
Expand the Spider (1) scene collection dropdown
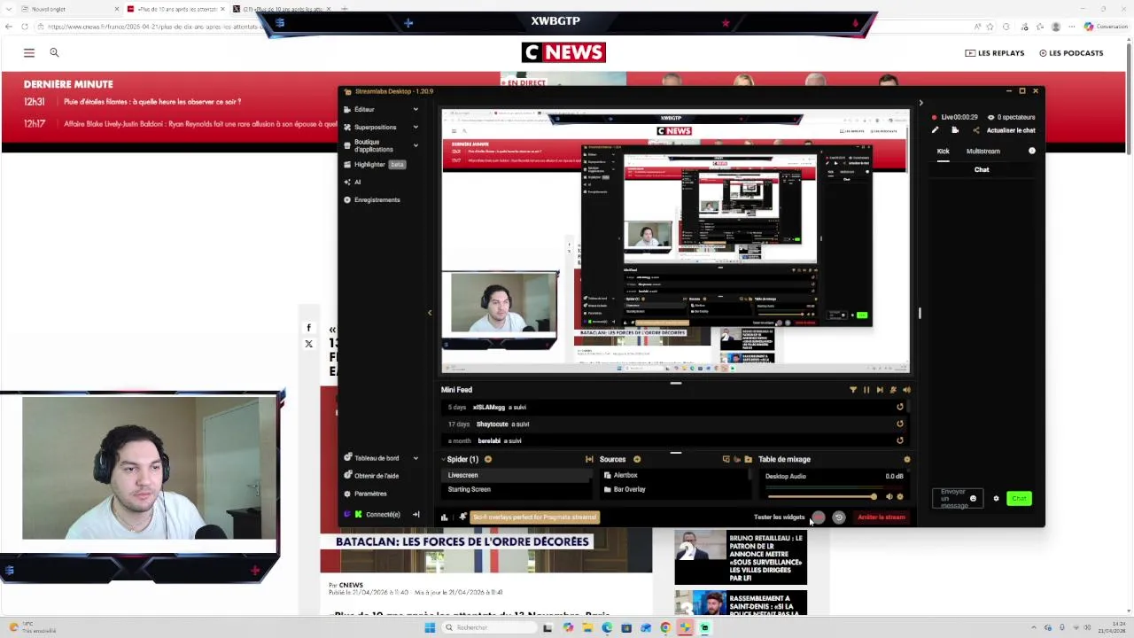pyautogui.click(x=460, y=459)
